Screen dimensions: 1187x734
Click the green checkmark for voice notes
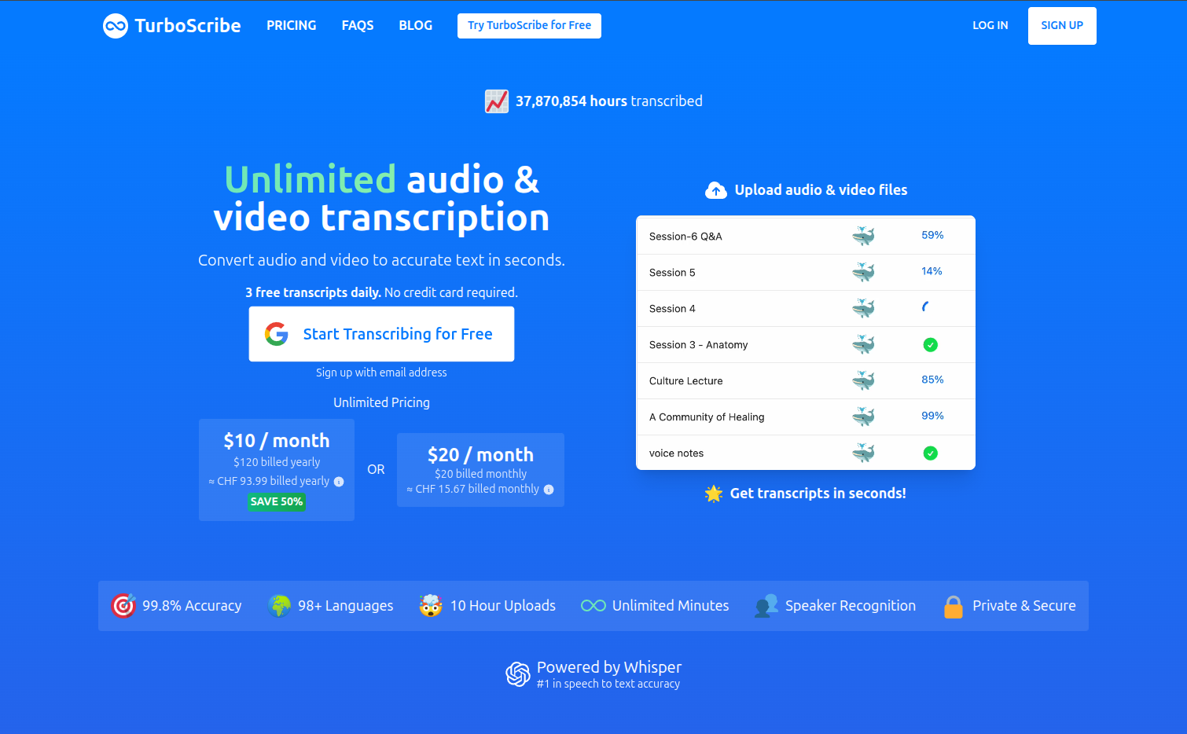point(930,453)
